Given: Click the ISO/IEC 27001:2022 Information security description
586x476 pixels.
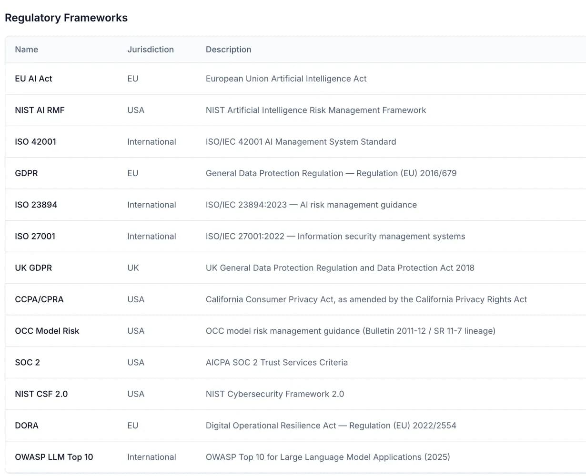Looking at the screenshot, I should point(335,236).
